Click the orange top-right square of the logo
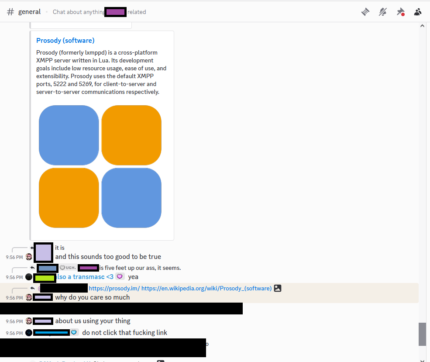 tap(131, 135)
